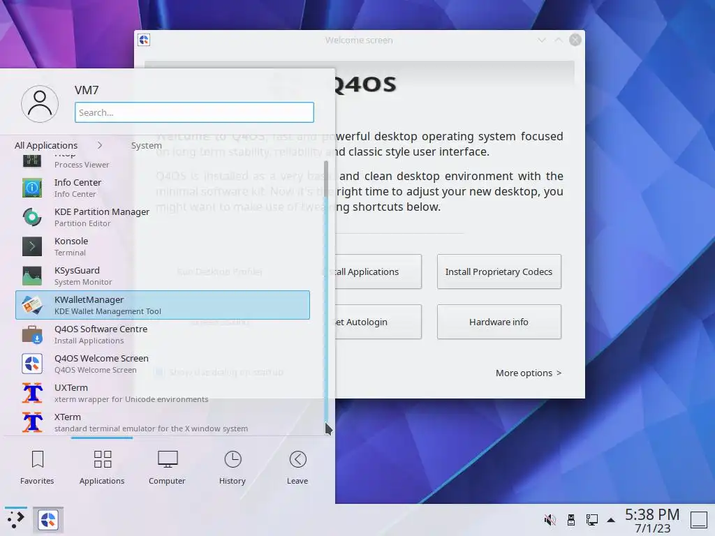Click Hardware info button
Image resolution: width=715 pixels, height=536 pixels.
pyautogui.click(x=499, y=322)
